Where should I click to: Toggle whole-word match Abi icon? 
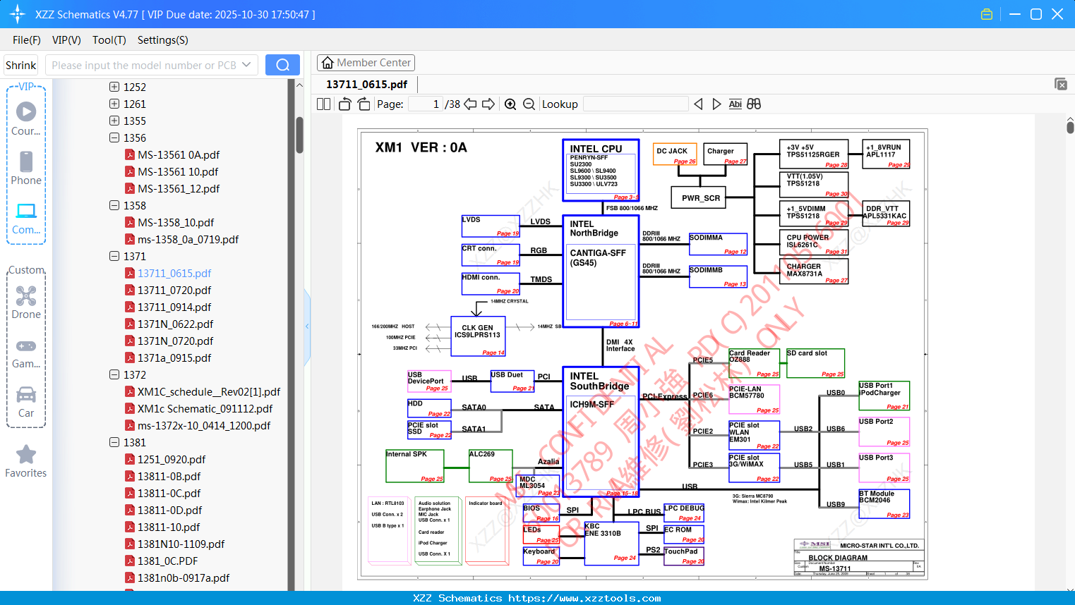[x=735, y=104]
